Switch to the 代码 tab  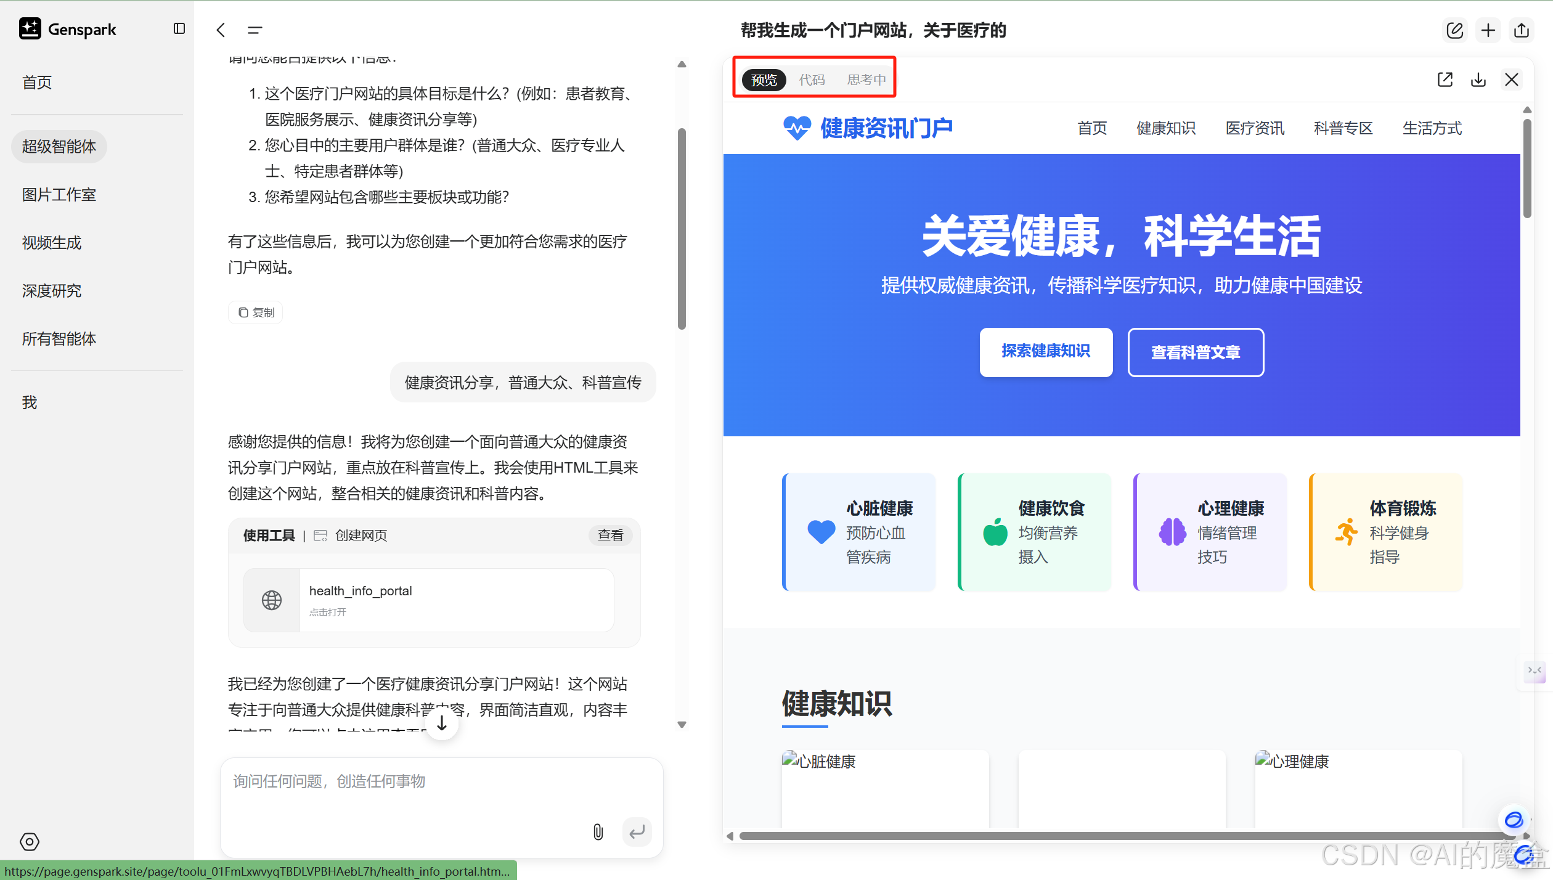click(812, 79)
